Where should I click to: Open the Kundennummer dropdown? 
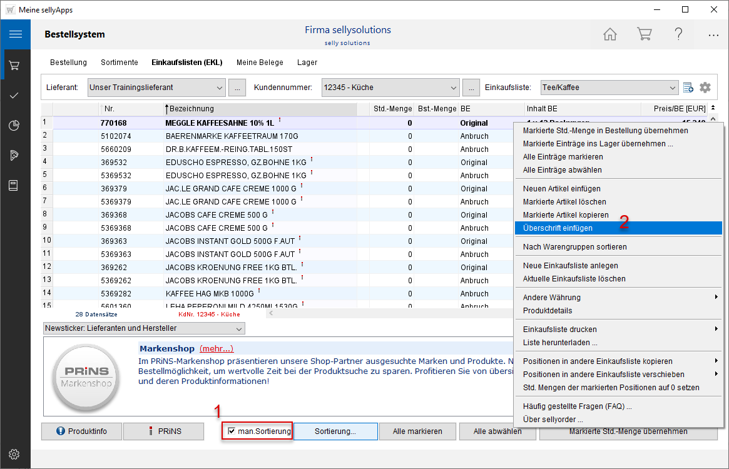pyautogui.click(x=454, y=88)
